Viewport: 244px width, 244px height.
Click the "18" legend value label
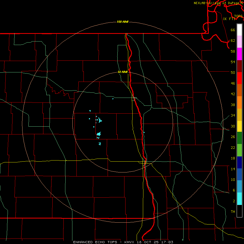[x=233, y=158]
